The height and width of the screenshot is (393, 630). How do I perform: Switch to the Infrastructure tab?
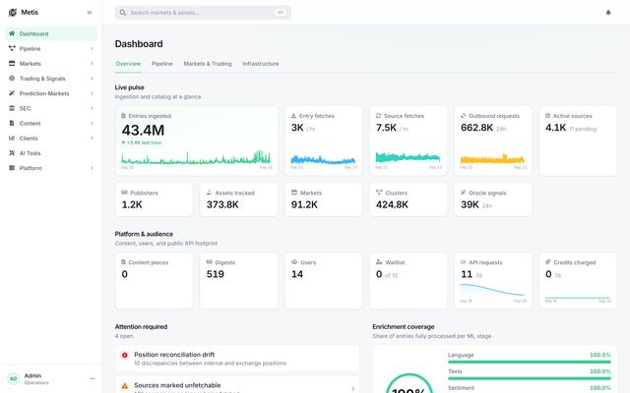[x=260, y=64]
